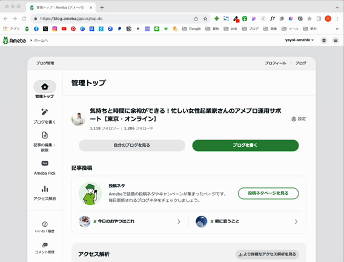
Task: Open the 今日のおやつはこれ topic chevron
Action: pyautogui.click(x=179, y=221)
